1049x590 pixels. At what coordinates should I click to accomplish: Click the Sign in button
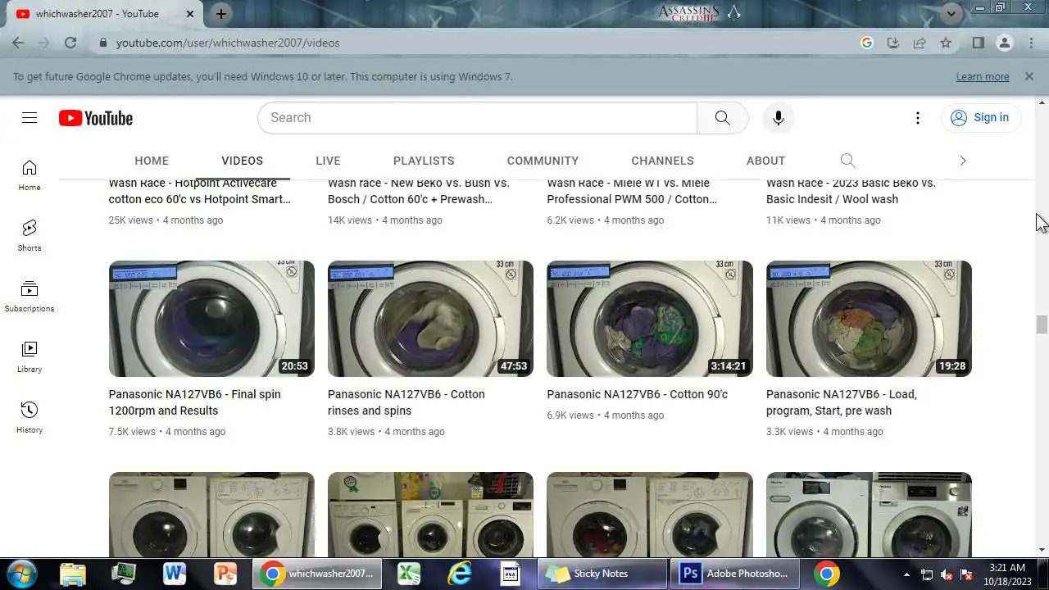click(980, 118)
